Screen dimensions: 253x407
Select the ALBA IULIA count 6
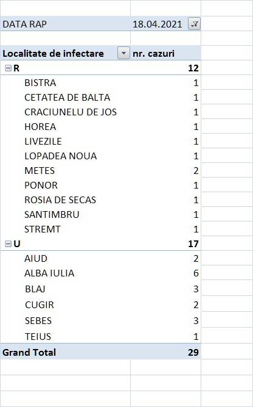click(196, 273)
